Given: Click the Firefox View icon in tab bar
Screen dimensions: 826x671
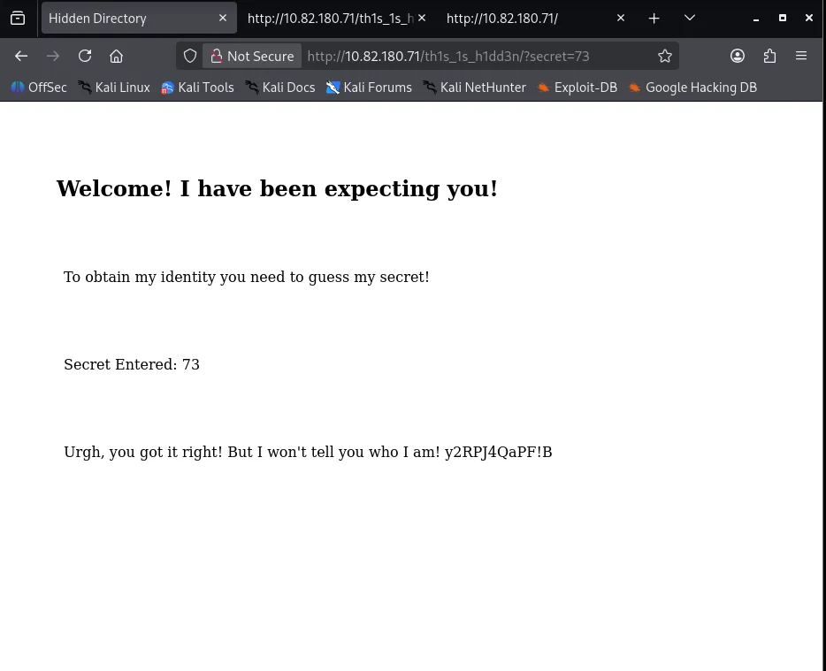Looking at the screenshot, I should (18, 18).
